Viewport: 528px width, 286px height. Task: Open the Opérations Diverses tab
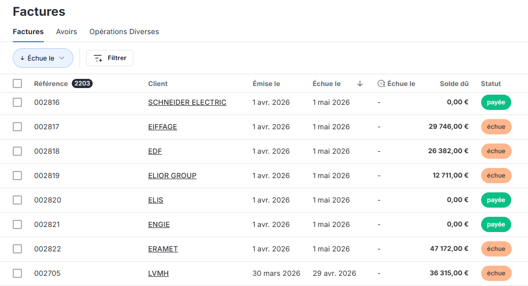click(124, 32)
